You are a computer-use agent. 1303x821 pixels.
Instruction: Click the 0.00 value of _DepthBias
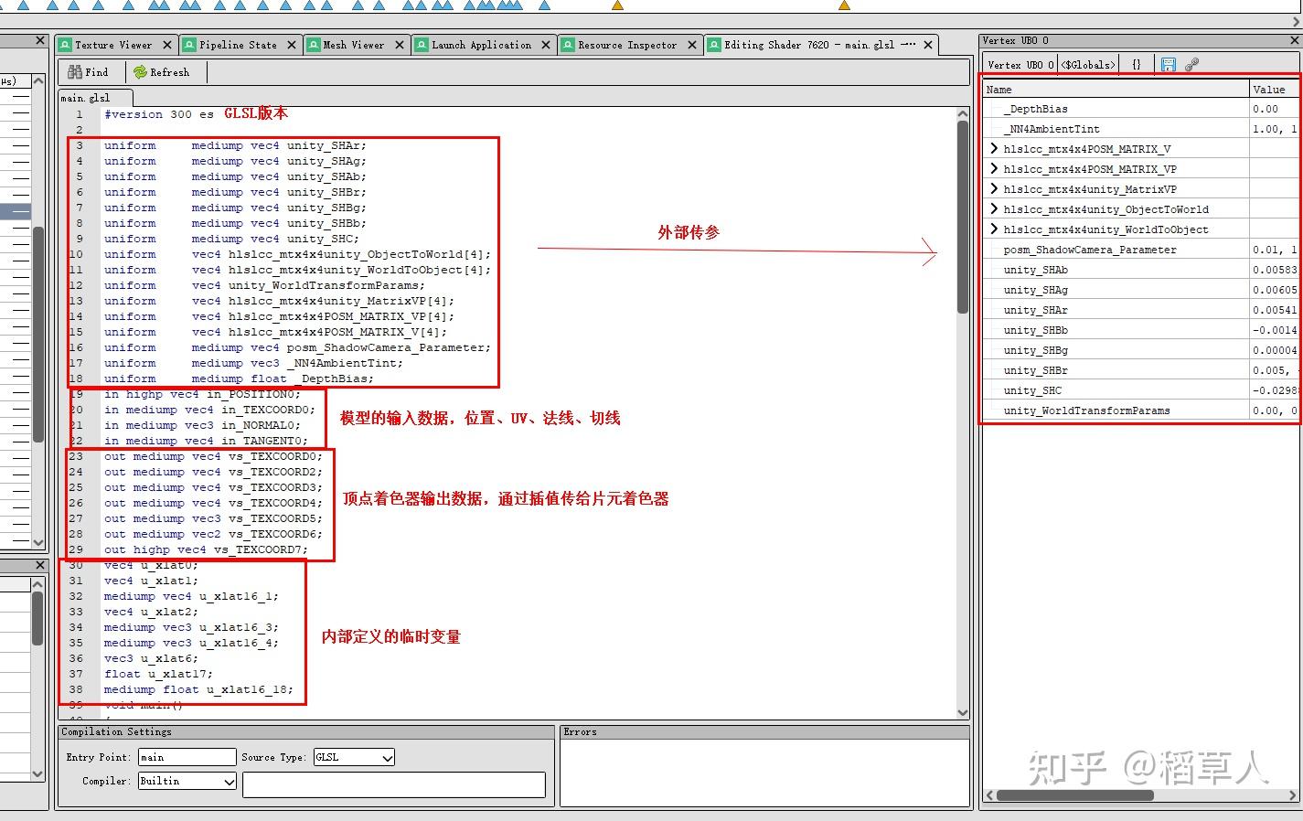1266,109
